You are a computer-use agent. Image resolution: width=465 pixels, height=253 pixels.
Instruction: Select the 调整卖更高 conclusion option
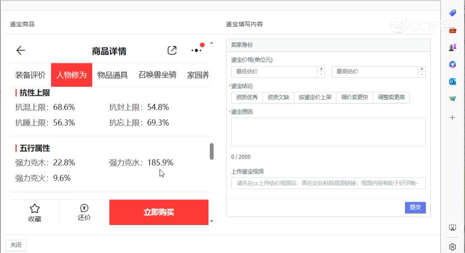[391, 97]
